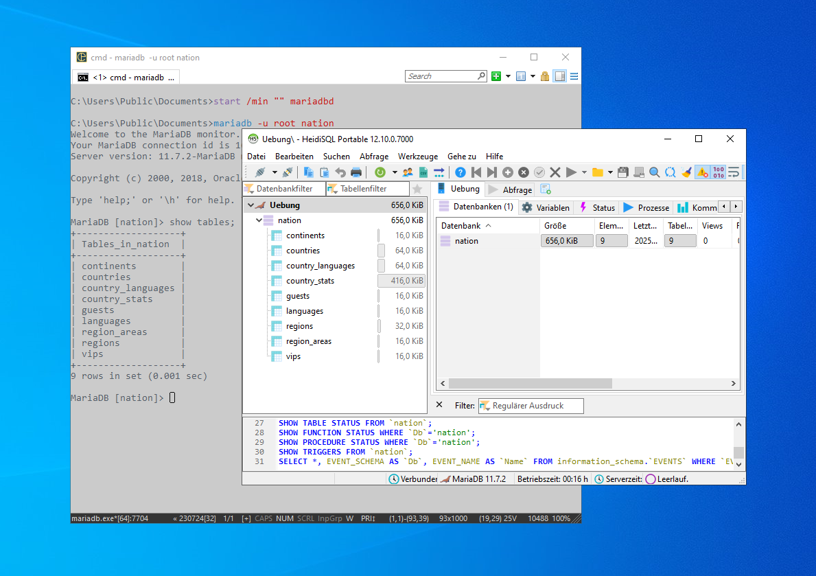Disconnect via the unplug toolbar icon
The height and width of the screenshot is (576, 816).
click(288, 172)
